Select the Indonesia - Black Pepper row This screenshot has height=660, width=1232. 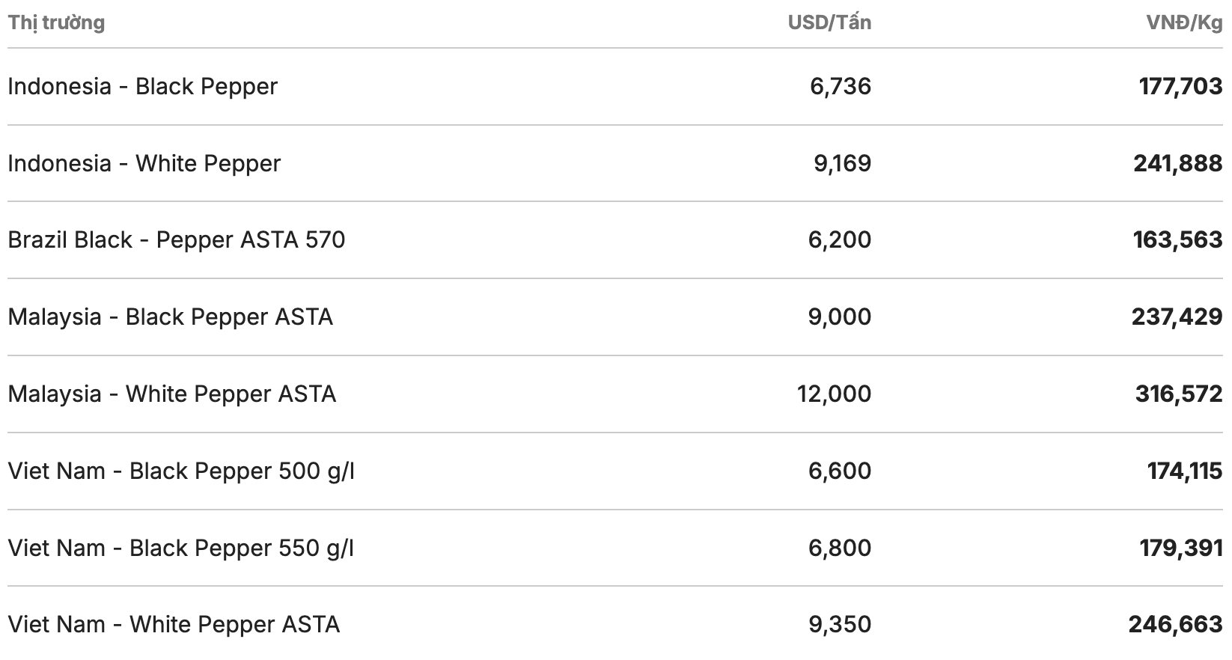click(142, 87)
